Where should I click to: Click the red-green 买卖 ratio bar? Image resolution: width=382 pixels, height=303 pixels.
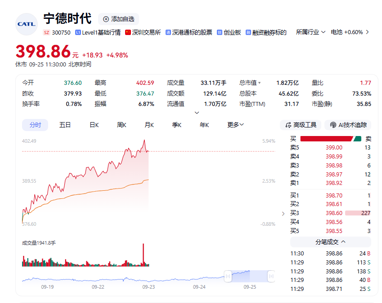click(331, 139)
